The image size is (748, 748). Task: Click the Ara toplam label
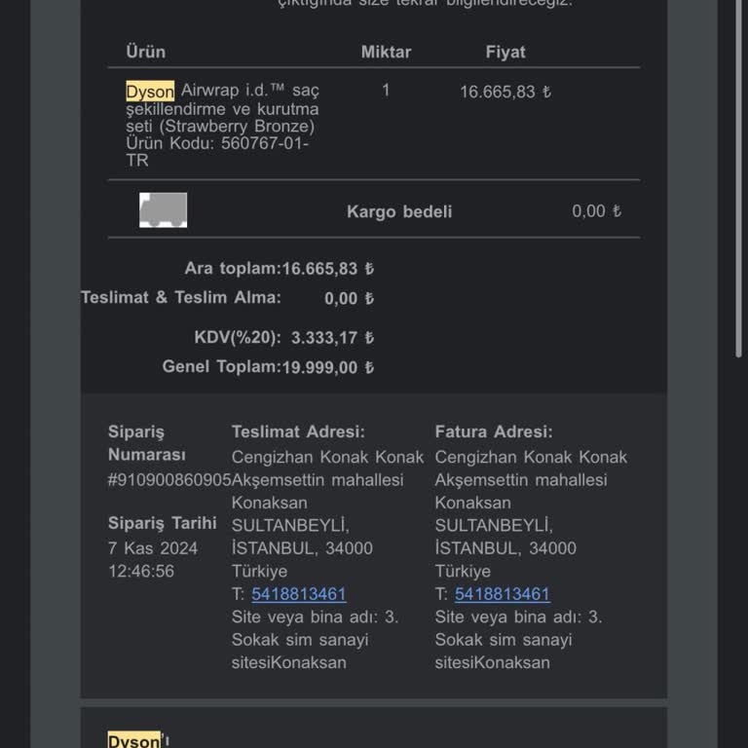(x=233, y=269)
